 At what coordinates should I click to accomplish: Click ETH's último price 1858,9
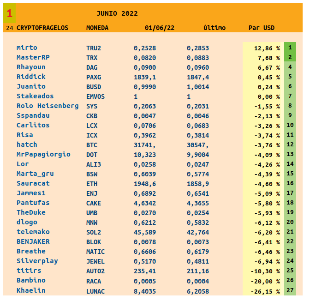pos(197,183)
